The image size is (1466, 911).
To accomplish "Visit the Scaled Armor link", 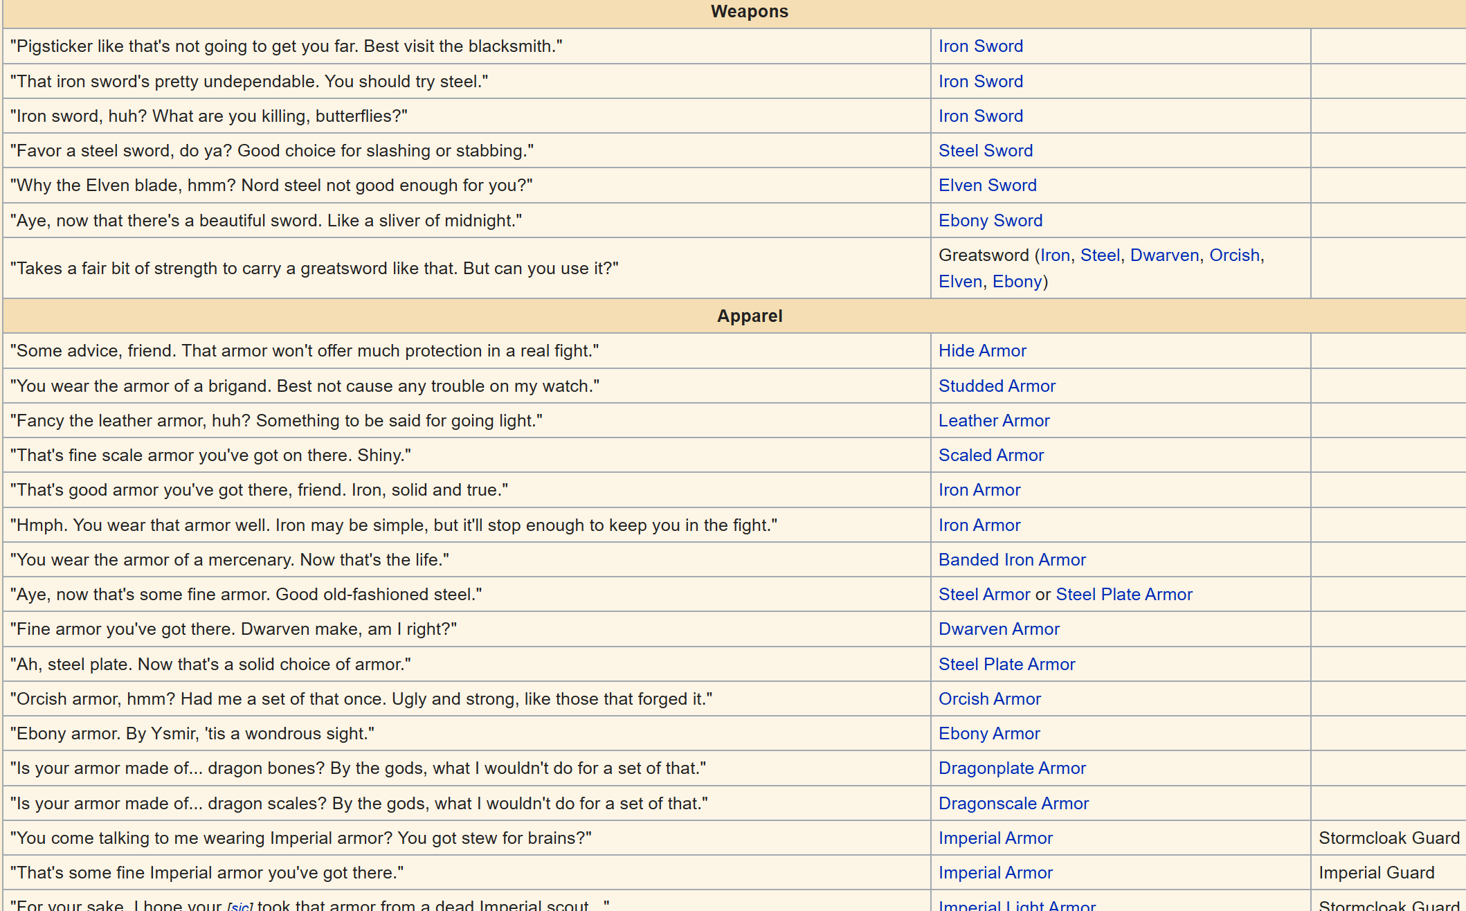I will (x=990, y=455).
